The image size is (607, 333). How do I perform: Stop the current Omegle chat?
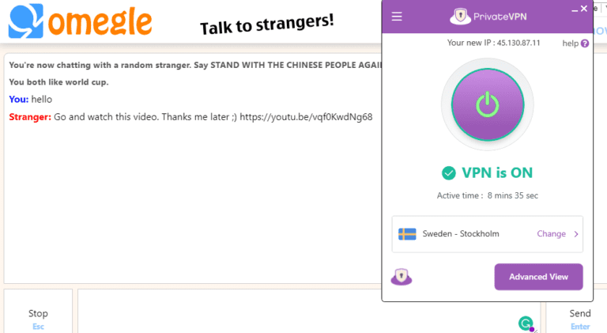coord(38,317)
